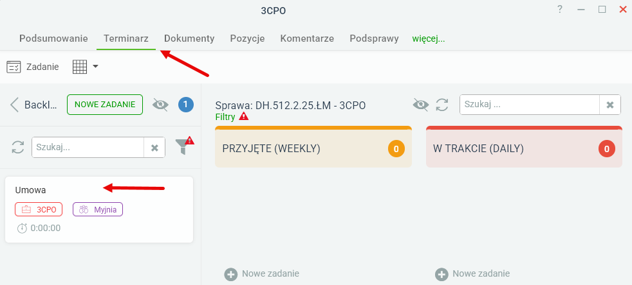
Task: Focus the board Szukaj ... search field
Action: [530, 105]
